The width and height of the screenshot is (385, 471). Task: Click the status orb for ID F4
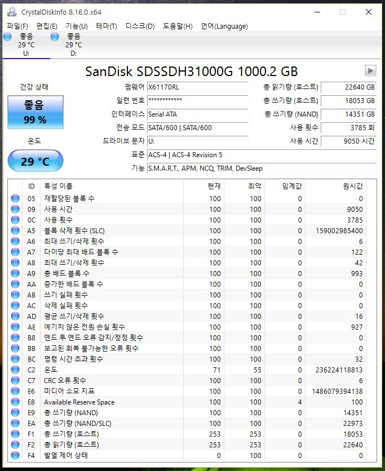click(15, 455)
